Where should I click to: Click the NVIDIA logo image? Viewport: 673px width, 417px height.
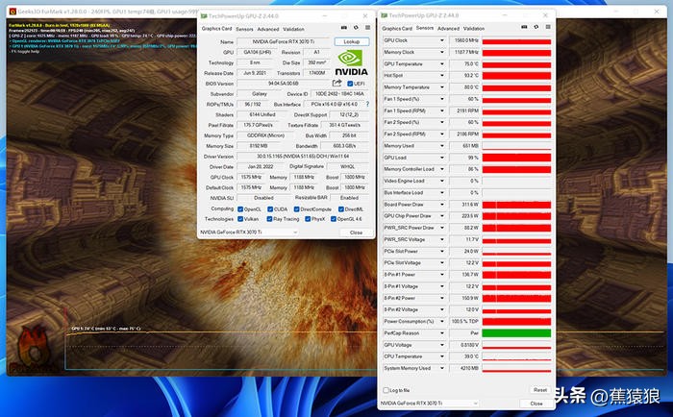(x=351, y=63)
